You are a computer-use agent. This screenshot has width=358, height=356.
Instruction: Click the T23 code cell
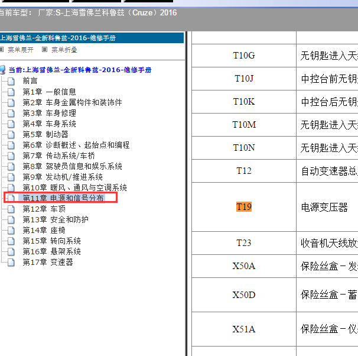244,243
